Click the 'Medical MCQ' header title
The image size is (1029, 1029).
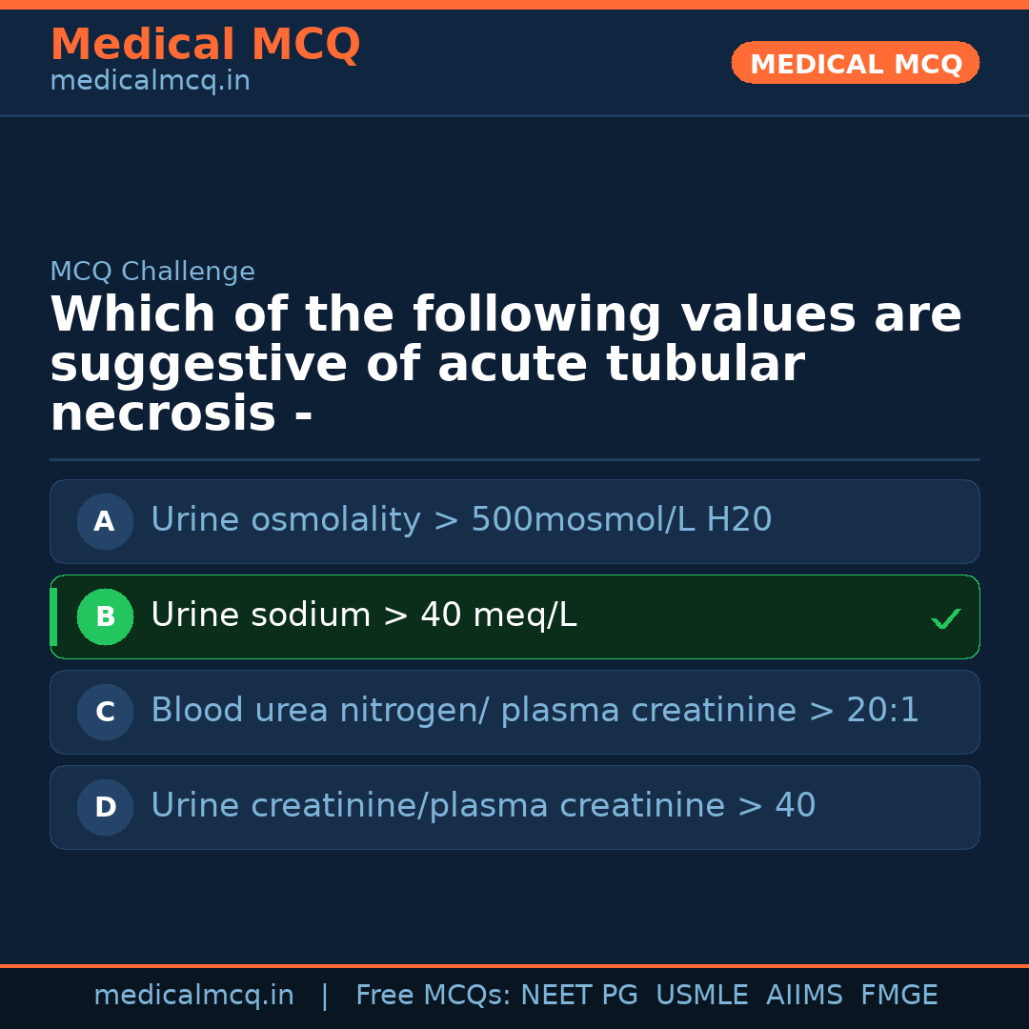pyautogui.click(x=205, y=45)
